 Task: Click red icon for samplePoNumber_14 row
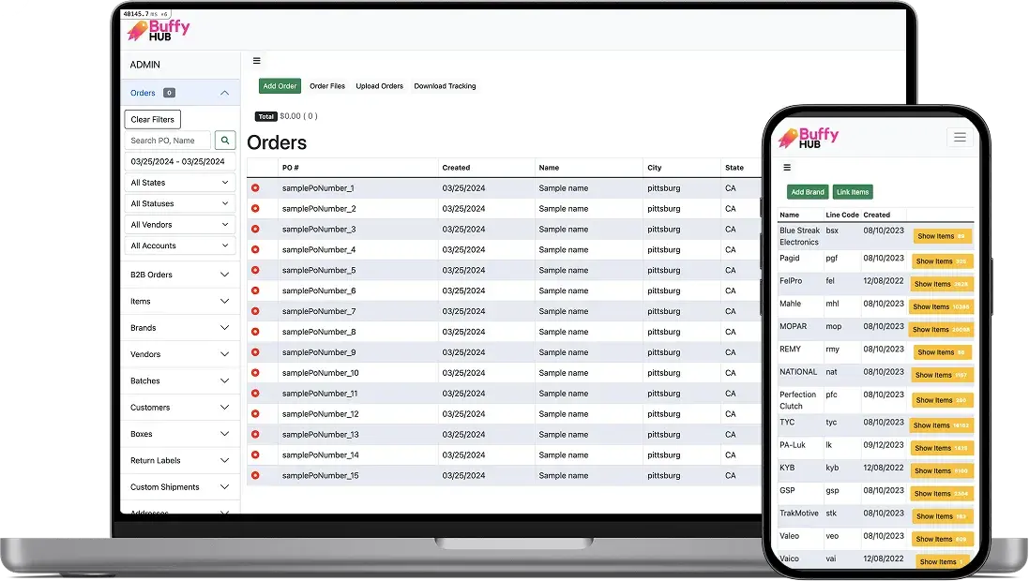pos(255,455)
